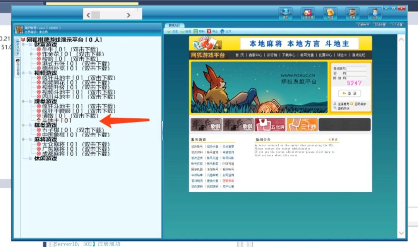This screenshot has width=418, height=247.
Task: Open 首页 in the website nav bar
Action: coord(240,55)
